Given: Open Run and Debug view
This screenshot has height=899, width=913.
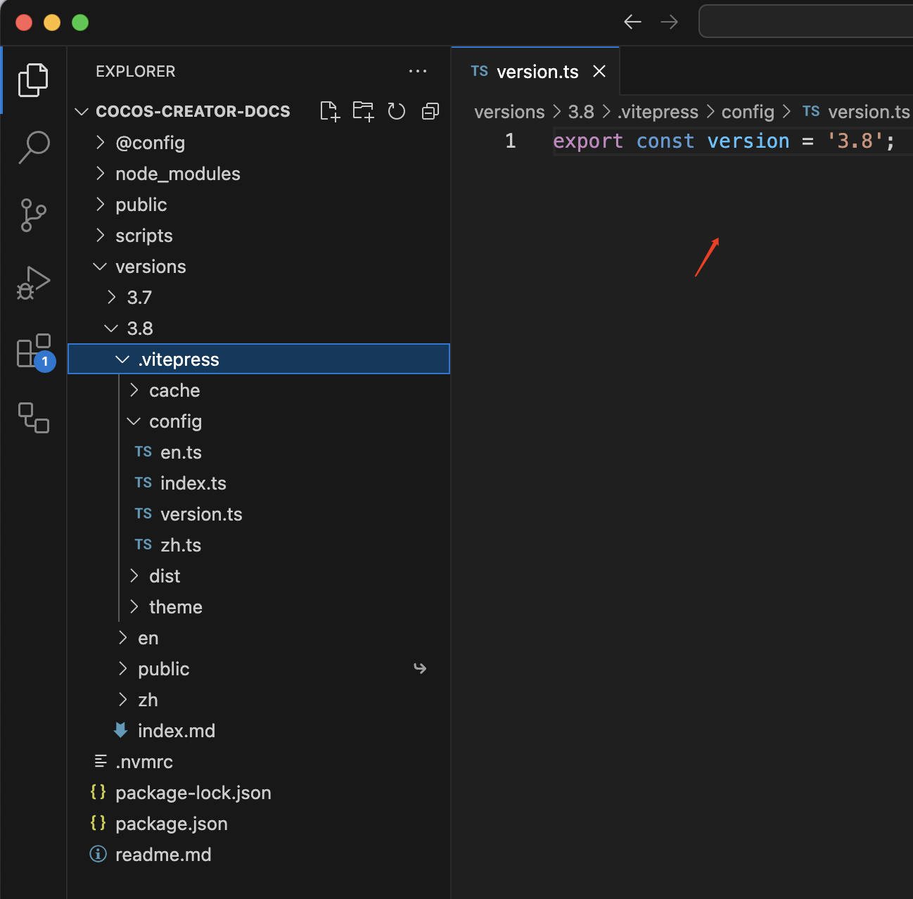Looking at the screenshot, I should coord(33,283).
